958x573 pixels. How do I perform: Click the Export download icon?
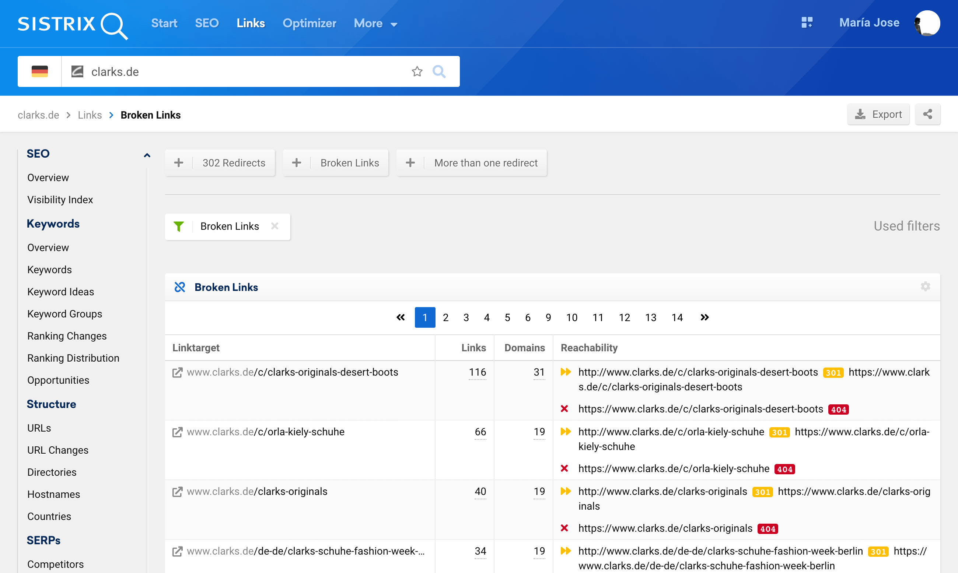pyautogui.click(x=862, y=114)
